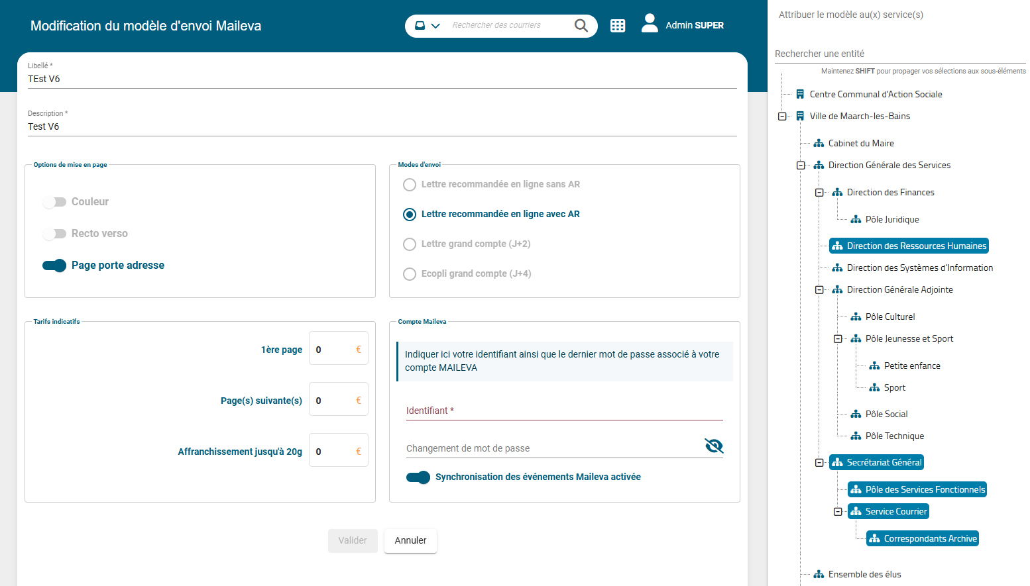The height and width of the screenshot is (586, 1030).
Task: Collapse Ville de Maarch-les-Bains tree node
Action: point(782,117)
